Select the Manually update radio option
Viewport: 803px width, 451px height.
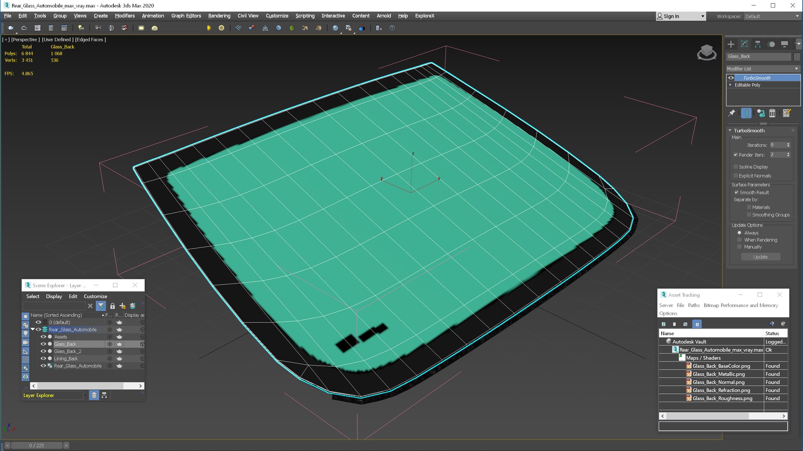(739, 247)
